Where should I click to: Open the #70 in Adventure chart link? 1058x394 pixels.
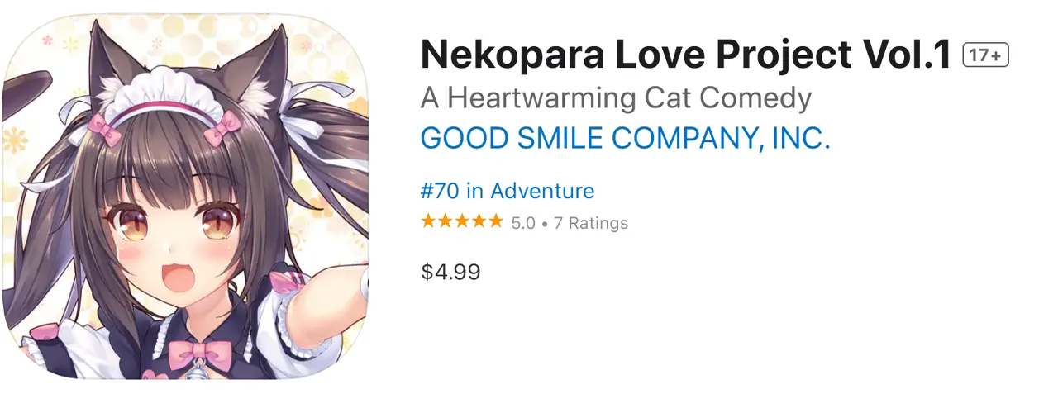click(x=507, y=191)
